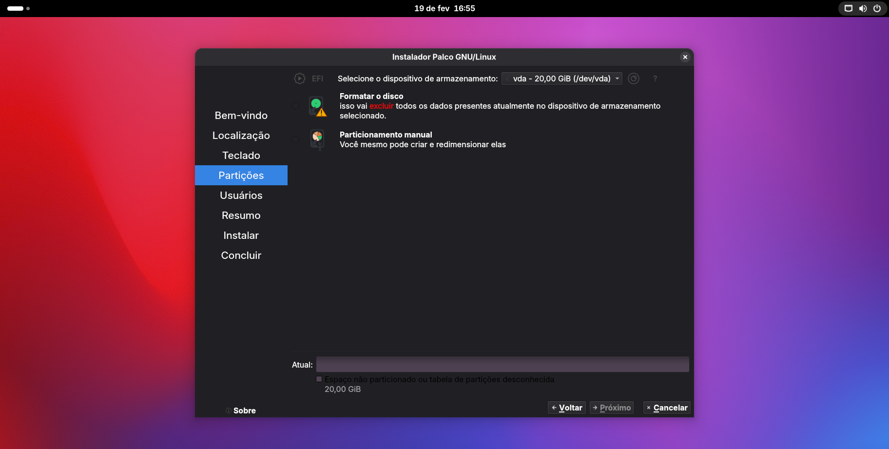Click the question mark help icon

click(655, 78)
